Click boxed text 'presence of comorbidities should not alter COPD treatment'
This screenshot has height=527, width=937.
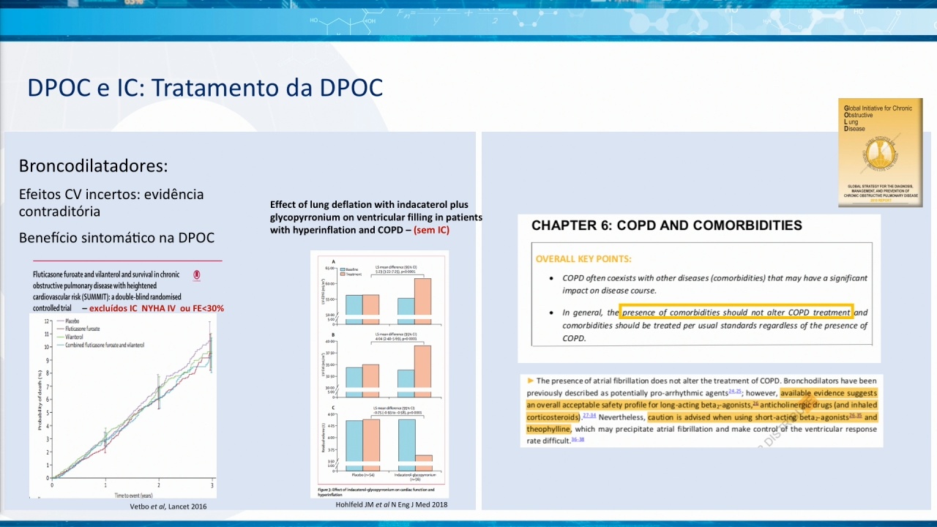tap(736, 313)
